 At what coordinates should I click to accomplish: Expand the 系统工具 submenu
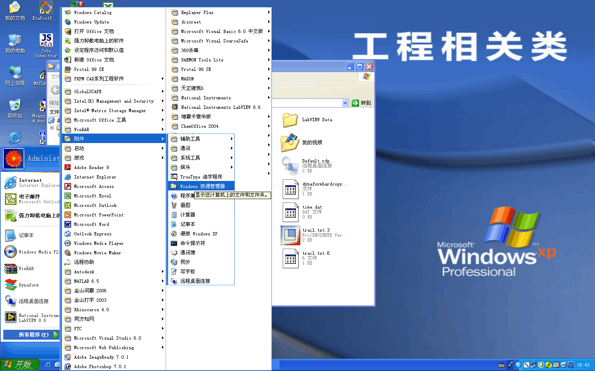[x=201, y=158]
